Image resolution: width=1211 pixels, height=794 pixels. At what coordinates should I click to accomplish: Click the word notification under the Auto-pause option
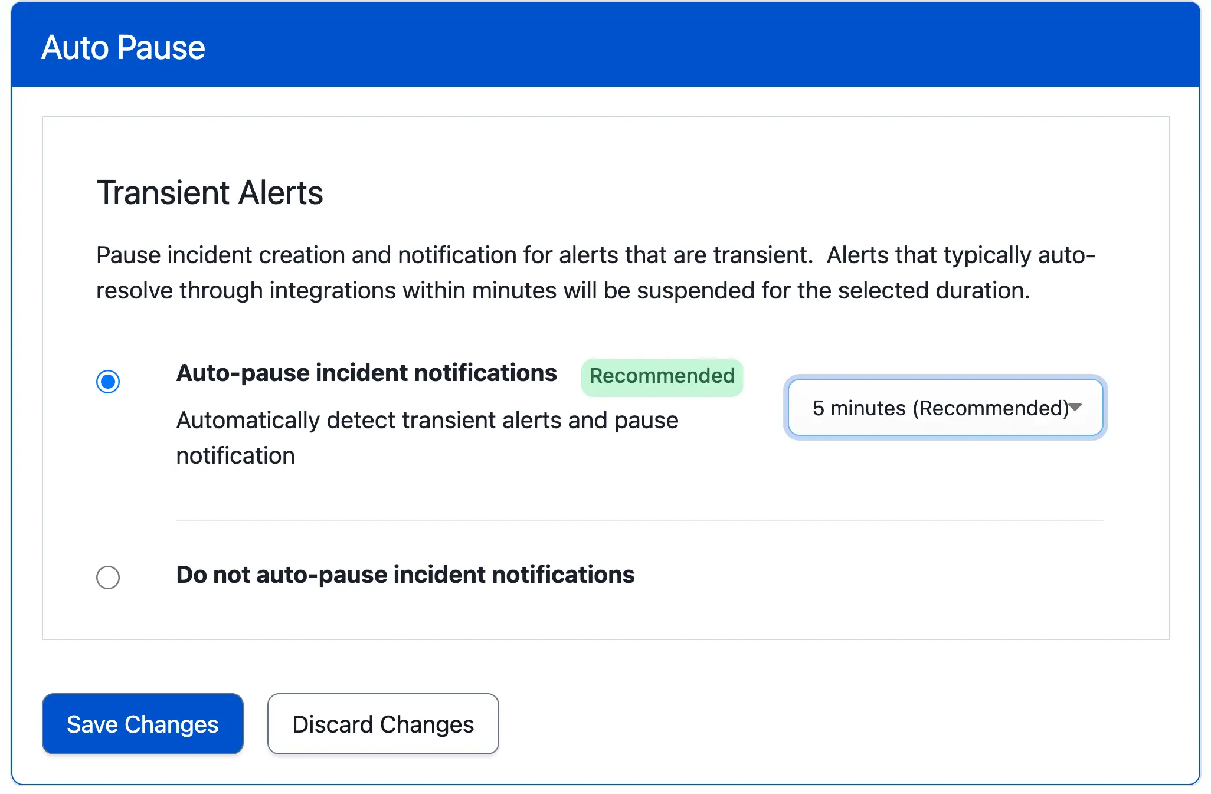235,456
